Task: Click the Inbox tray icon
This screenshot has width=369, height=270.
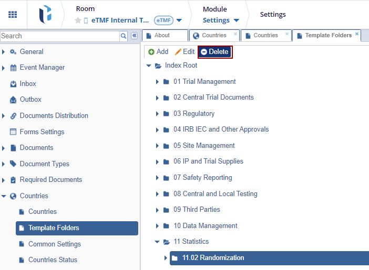Action: [x=14, y=84]
